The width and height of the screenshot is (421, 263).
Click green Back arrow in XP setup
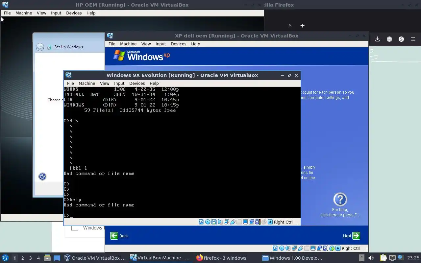click(x=114, y=236)
